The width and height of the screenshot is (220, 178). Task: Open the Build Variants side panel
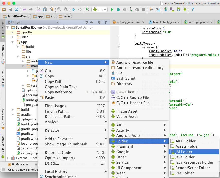pyautogui.click(x=3, y=145)
